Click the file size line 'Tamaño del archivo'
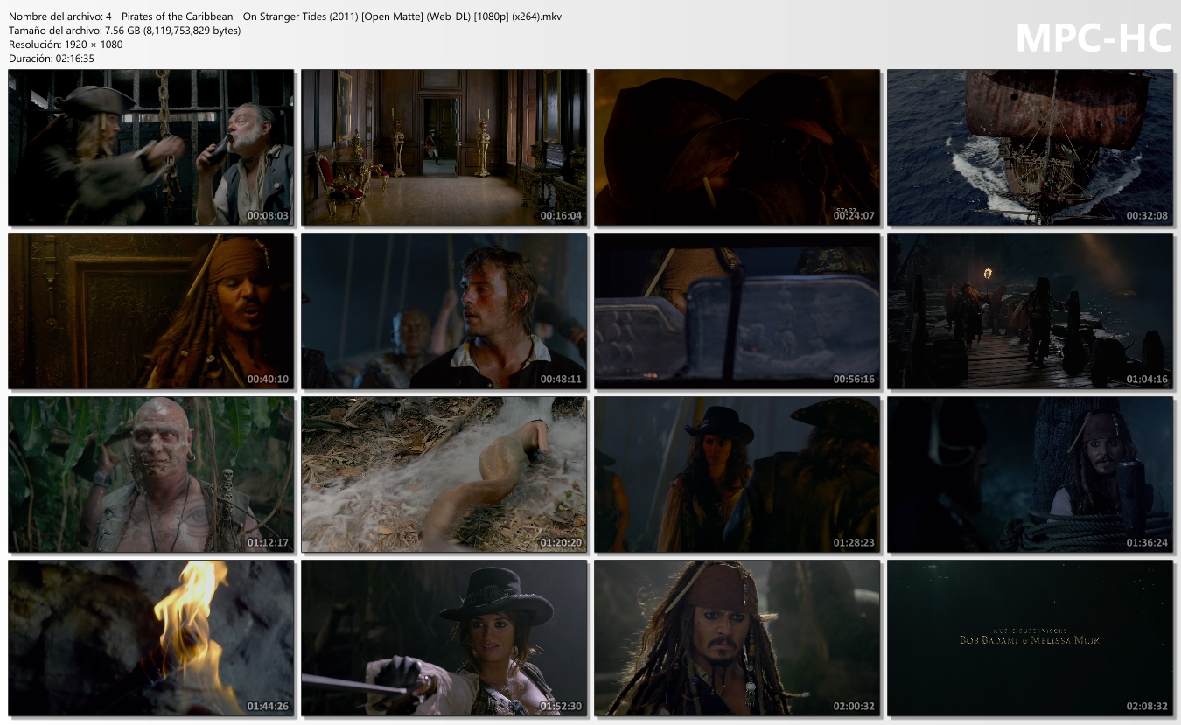This screenshot has height=725, width=1181. tap(124, 31)
